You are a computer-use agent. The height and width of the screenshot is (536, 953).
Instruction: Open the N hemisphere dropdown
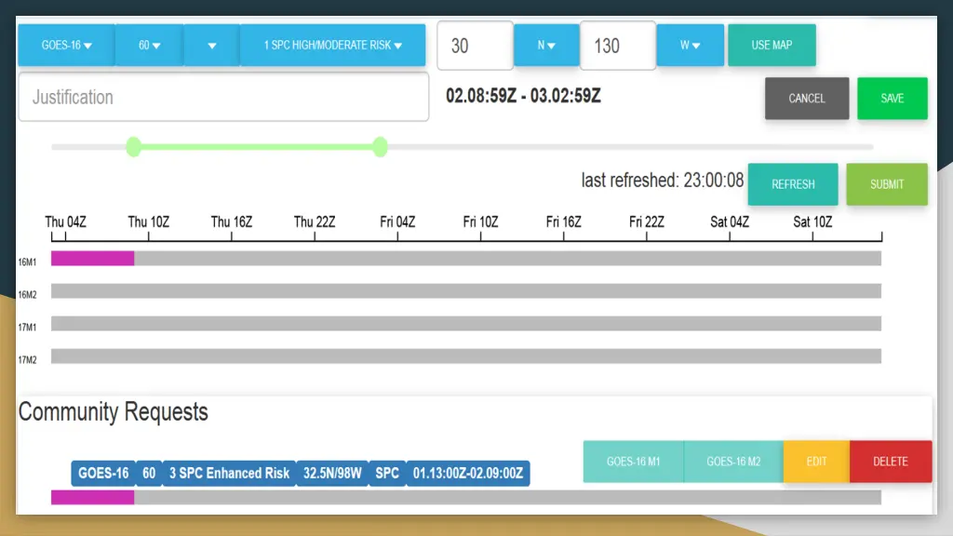pos(545,45)
